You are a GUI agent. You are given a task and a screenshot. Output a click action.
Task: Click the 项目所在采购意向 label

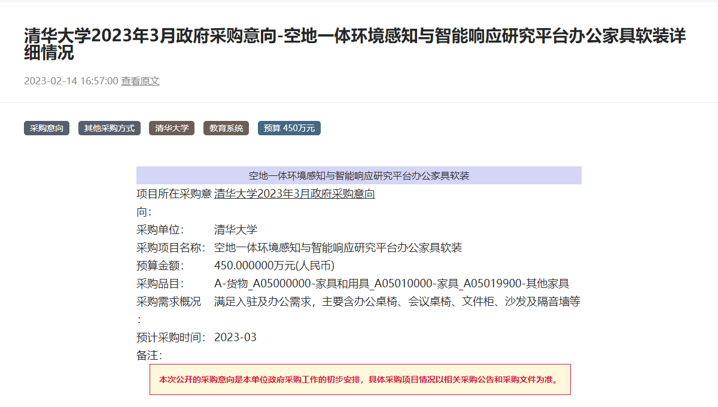[174, 203]
